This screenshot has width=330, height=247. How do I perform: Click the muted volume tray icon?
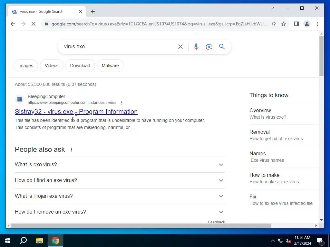point(288,241)
